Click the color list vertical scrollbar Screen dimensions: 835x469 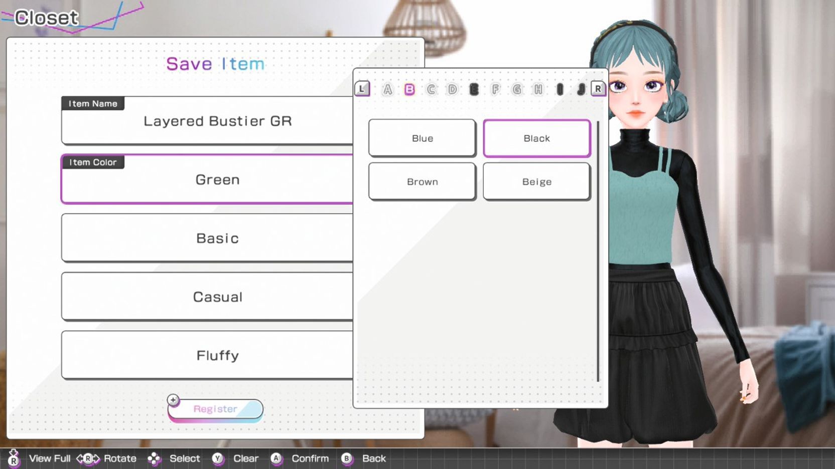pos(598,251)
